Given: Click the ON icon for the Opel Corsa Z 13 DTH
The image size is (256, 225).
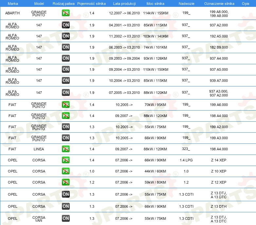Looking at the screenshot, I should point(66,206).
